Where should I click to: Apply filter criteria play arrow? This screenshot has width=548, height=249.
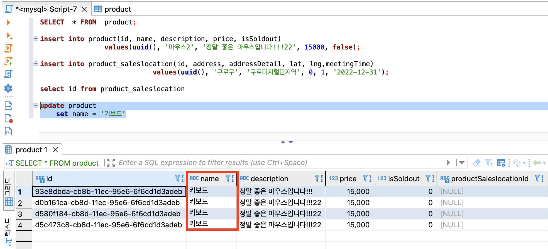coord(448,163)
